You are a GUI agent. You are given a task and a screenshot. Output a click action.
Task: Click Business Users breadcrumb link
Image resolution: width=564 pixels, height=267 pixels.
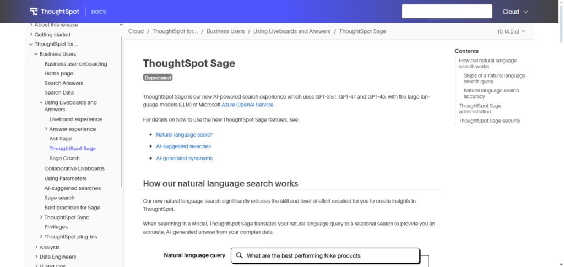pos(225,31)
